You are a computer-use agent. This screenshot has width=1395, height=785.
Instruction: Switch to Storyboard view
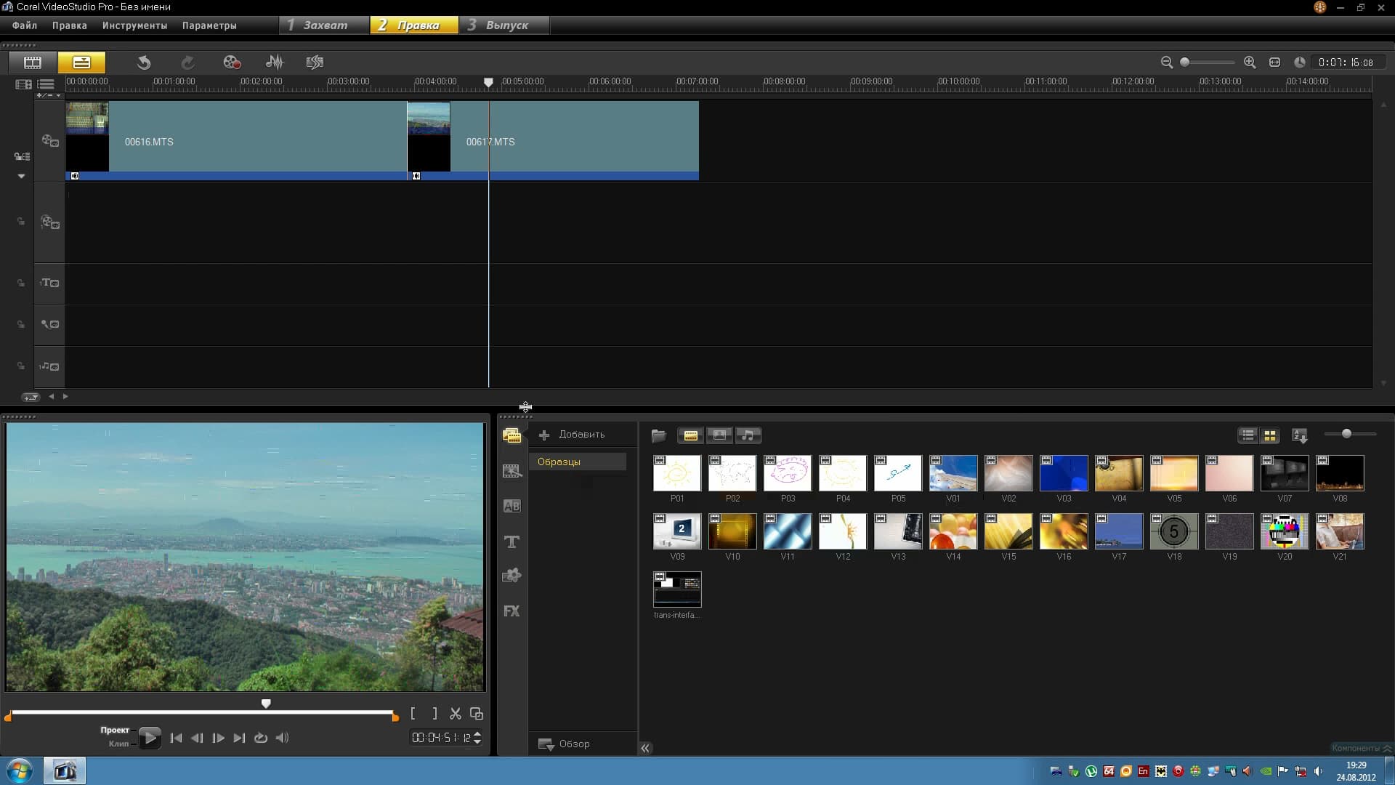point(33,63)
